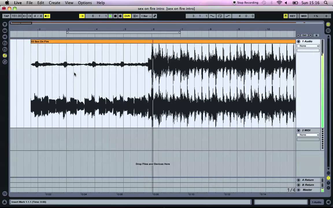
Task: Select the 03 Sex On Fire clip title bar
Action: pyautogui.click(x=163, y=41)
